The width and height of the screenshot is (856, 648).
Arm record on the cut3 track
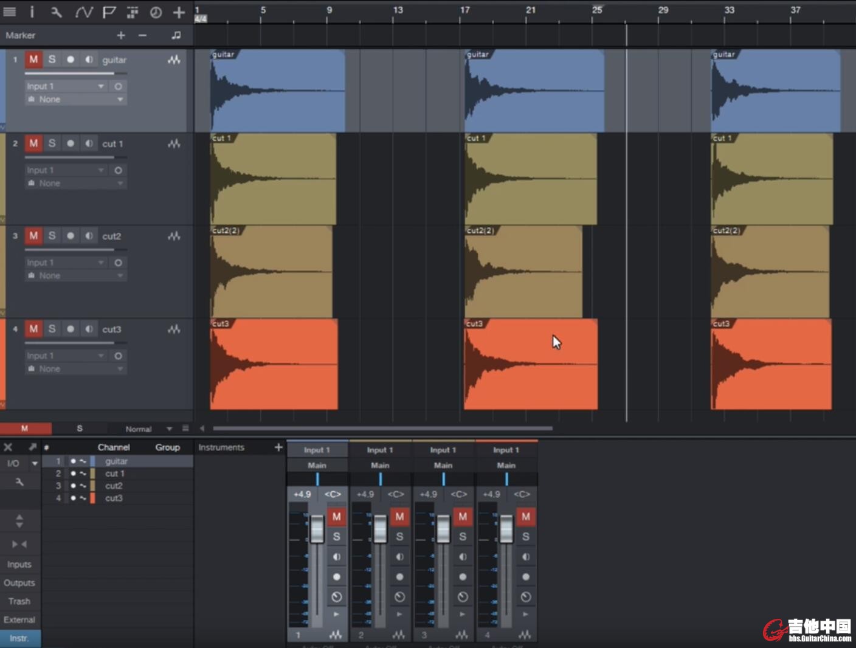tap(71, 328)
